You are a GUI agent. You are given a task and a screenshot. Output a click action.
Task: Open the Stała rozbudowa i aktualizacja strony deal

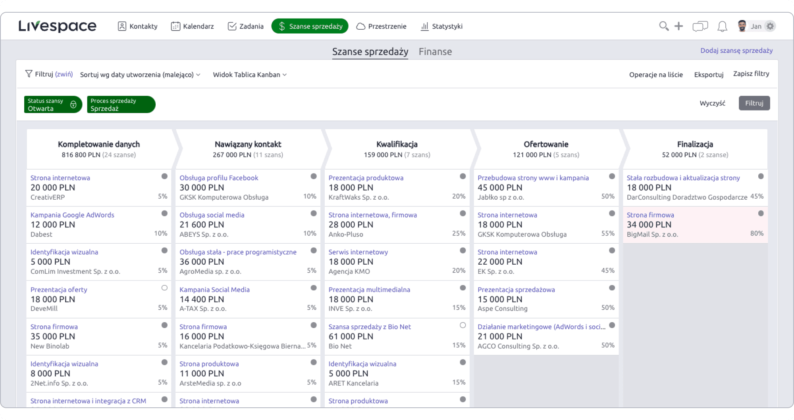coord(683,178)
